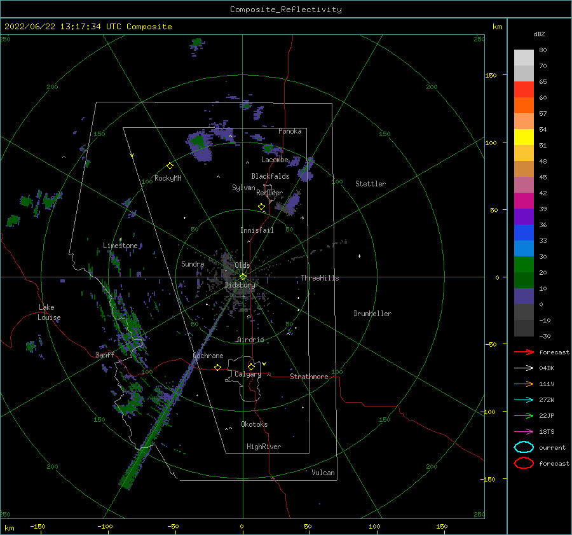This screenshot has height=535, width=572.
Task: Click the orange 111V arrow in the legend
Action: pos(524,384)
